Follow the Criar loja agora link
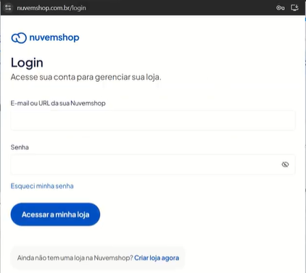 157,258
